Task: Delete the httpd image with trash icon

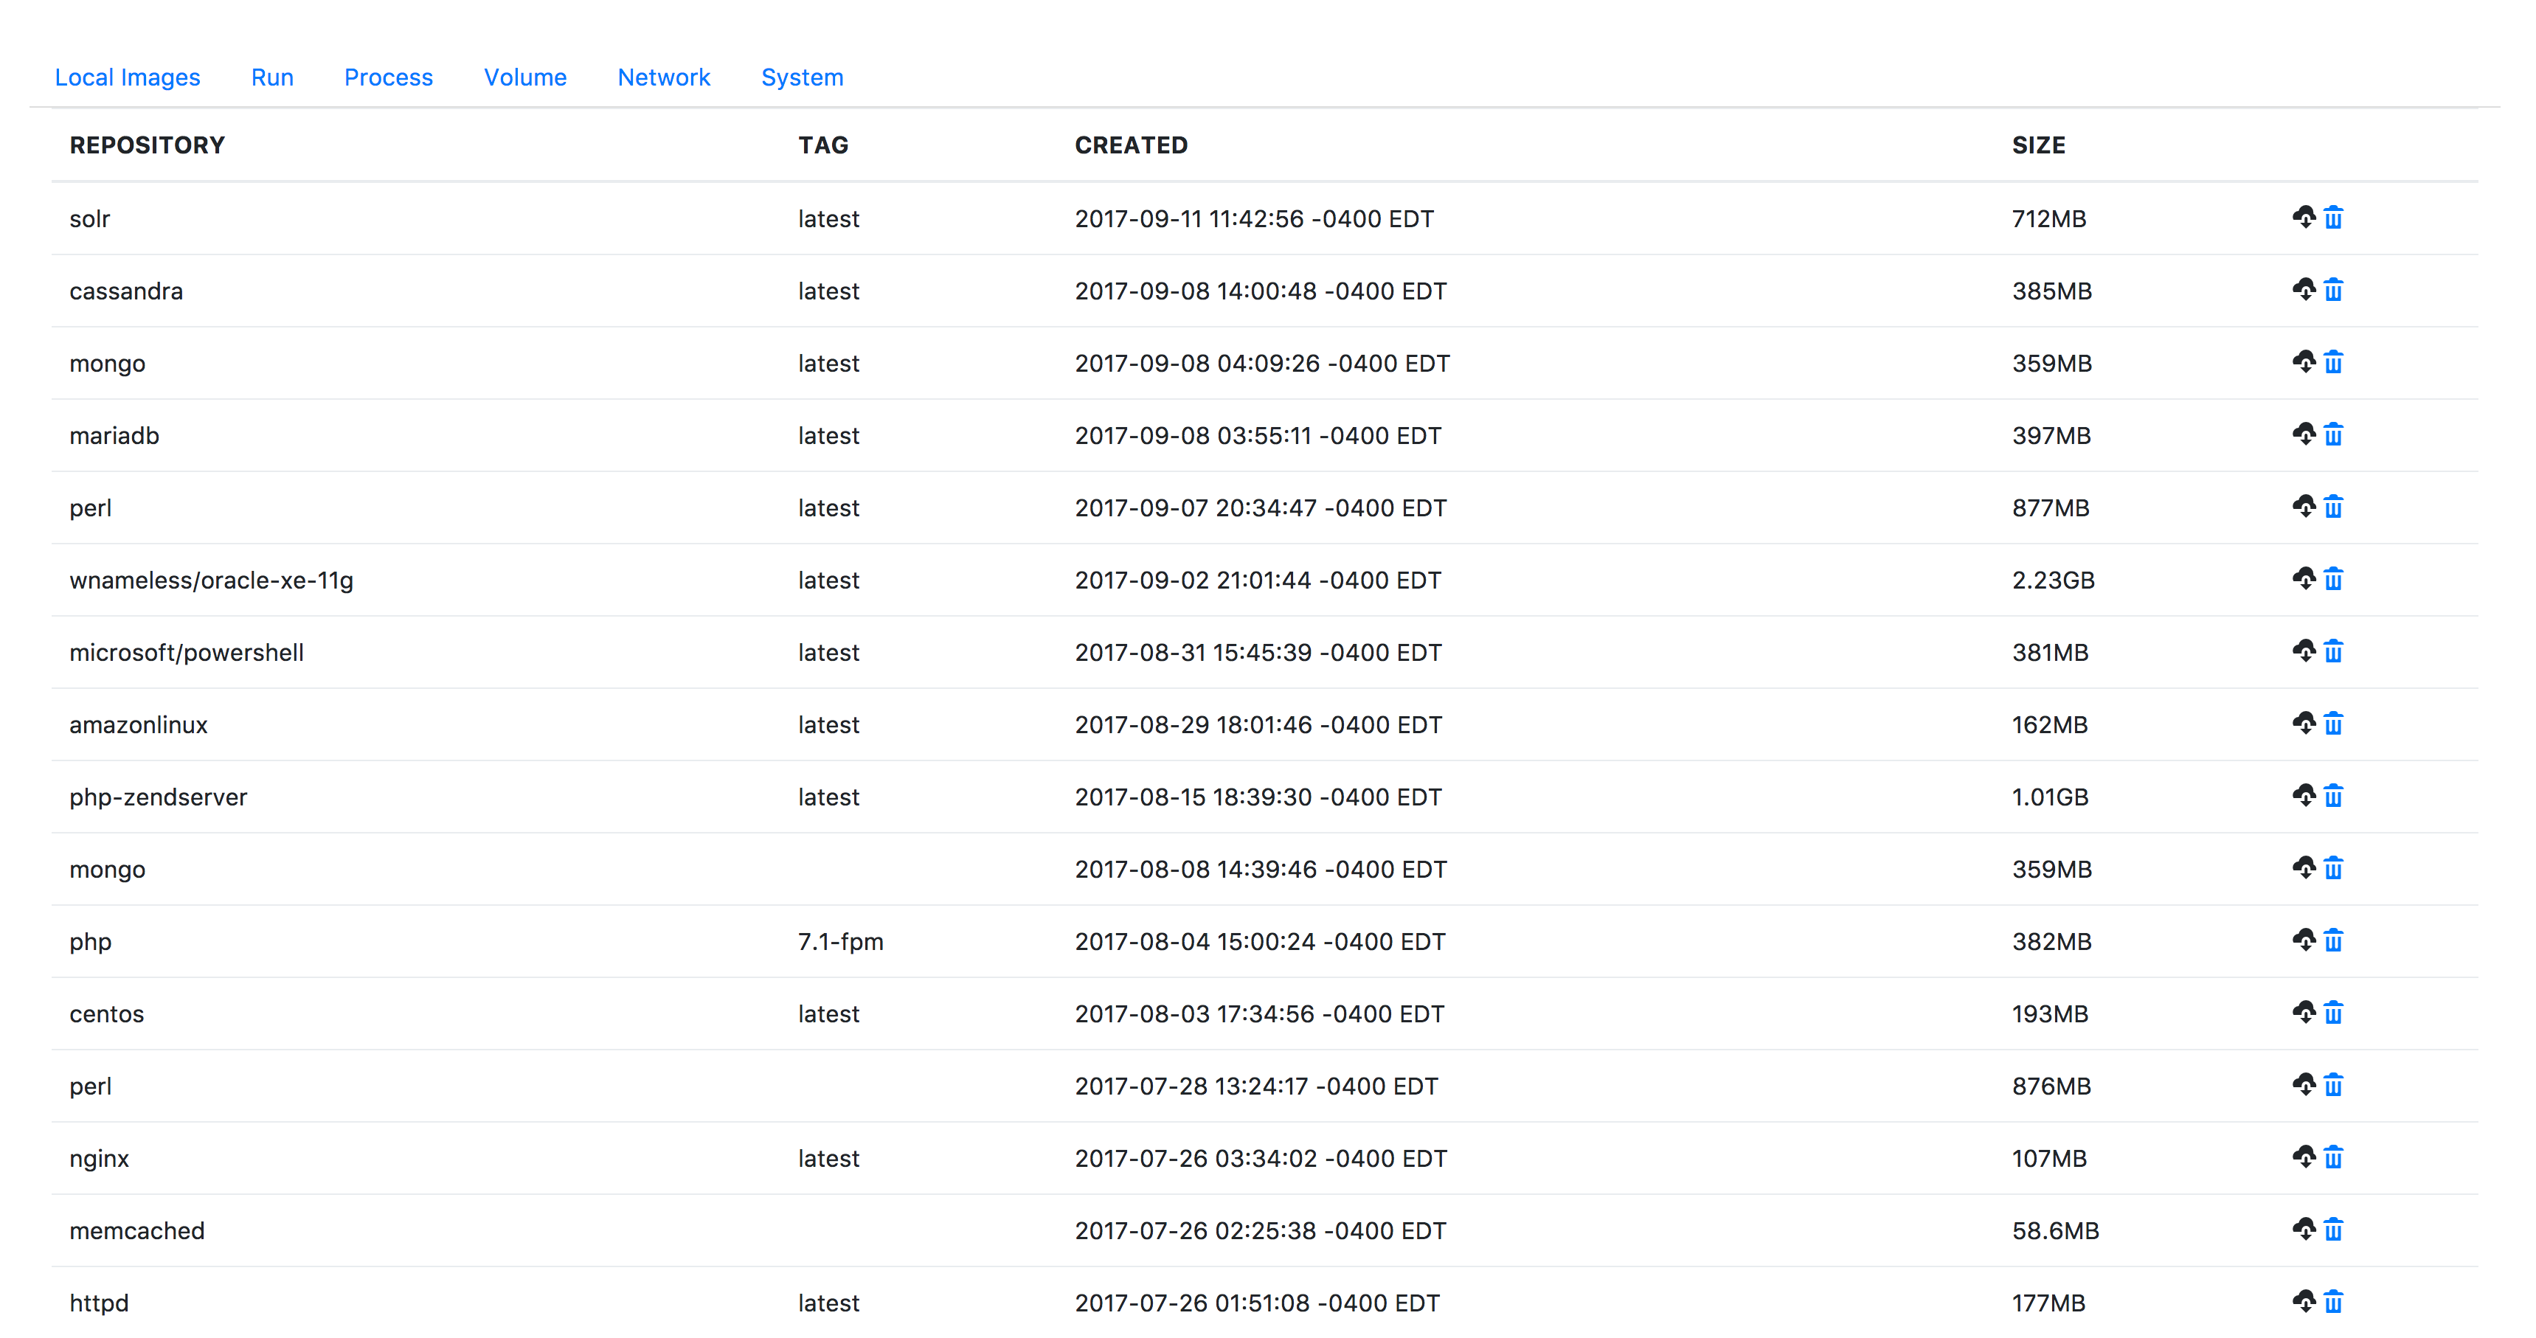Action: [2333, 1302]
